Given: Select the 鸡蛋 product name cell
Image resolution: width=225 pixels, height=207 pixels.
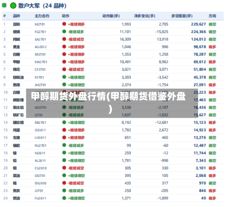Looking at the screenshot, I should (16, 130).
